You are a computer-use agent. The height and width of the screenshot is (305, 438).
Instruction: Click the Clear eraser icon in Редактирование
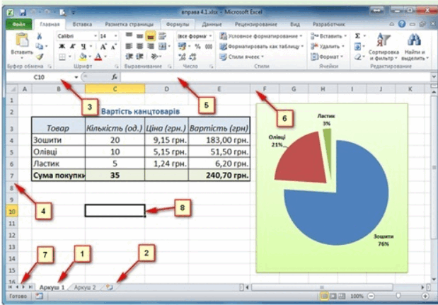click(x=357, y=57)
